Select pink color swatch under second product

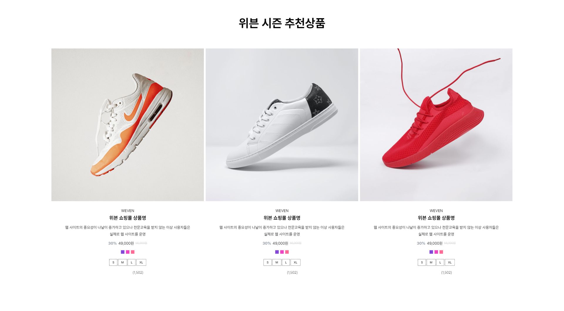(287, 252)
